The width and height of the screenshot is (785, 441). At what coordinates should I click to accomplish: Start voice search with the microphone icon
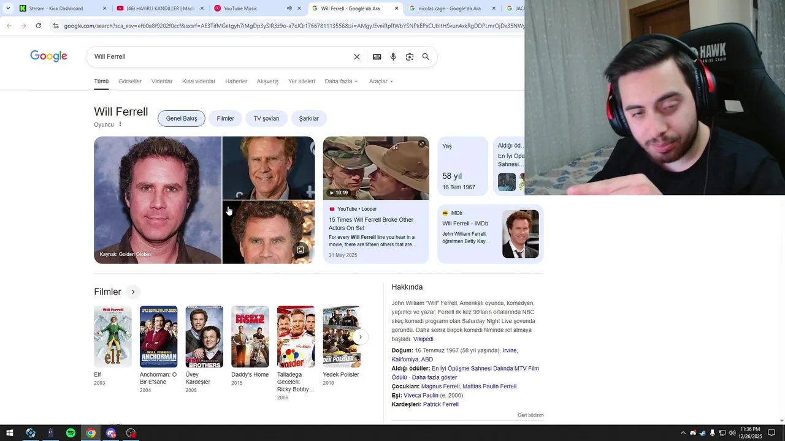click(393, 57)
